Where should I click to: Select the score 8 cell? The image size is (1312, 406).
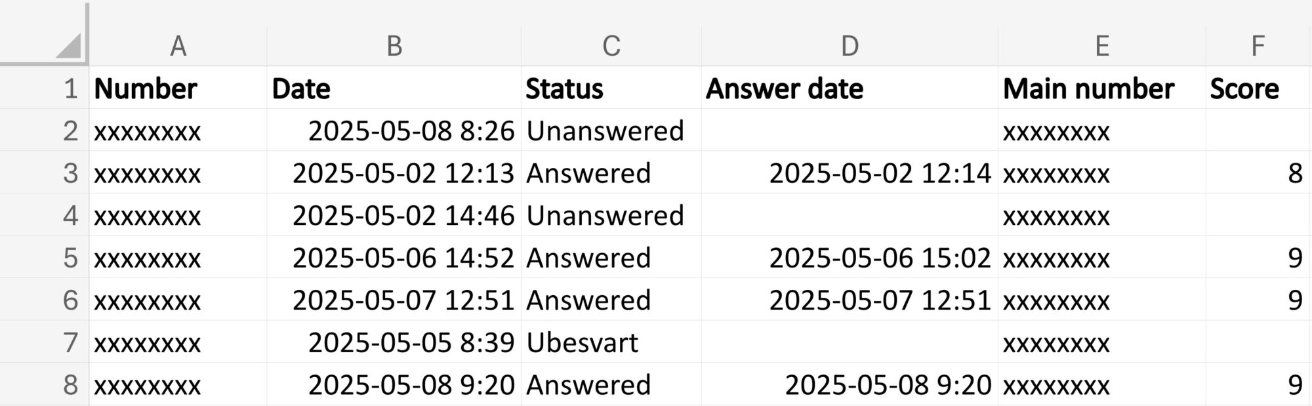pos(1258,173)
